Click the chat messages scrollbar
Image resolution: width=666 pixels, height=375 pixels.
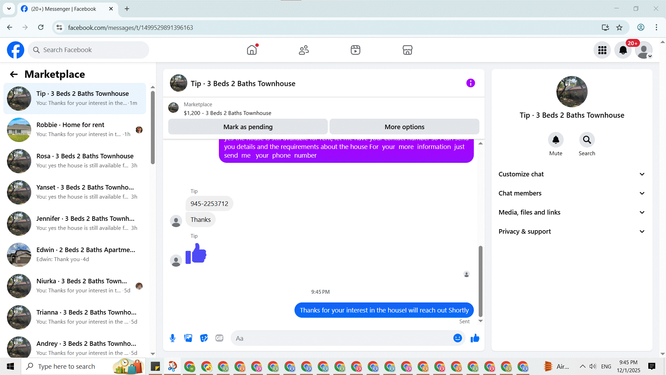pyautogui.click(x=480, y=281)
